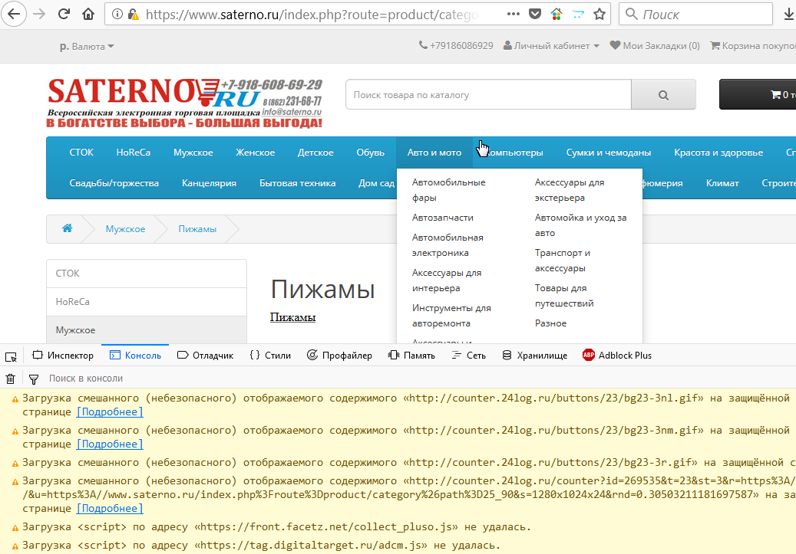Click the colorful house extension icon
Viewport: 796px width, 554px height.
557,15
